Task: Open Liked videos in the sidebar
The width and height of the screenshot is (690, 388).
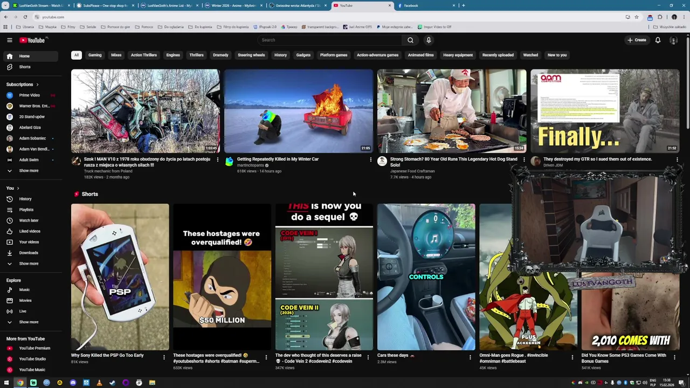Action: (31, 231)
